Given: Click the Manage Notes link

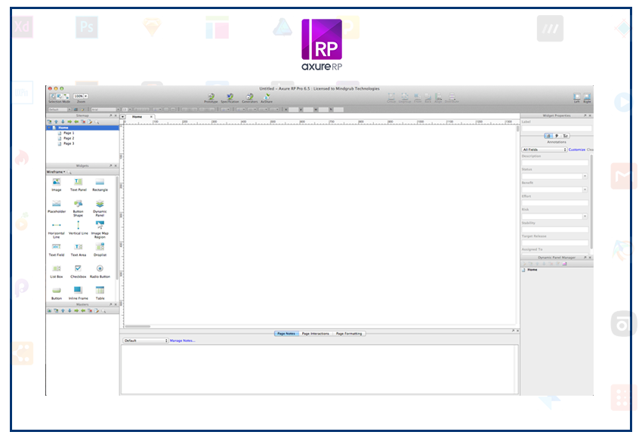Looking at the screenshot, I should tap(182, 341).
